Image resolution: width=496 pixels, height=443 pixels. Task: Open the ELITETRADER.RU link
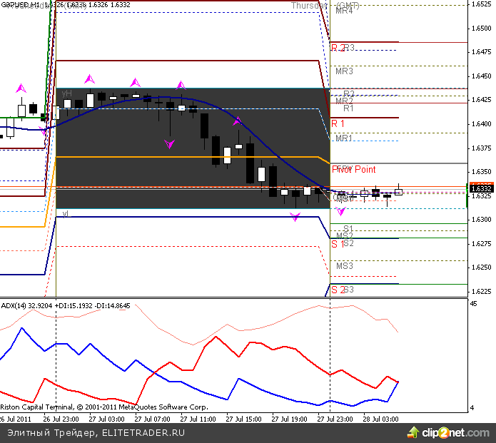[143, 433]
